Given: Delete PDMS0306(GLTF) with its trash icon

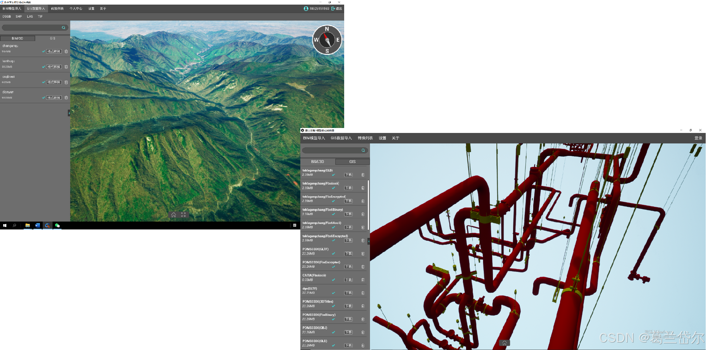Looking at the screenshot, I should [x=363, y=254].
